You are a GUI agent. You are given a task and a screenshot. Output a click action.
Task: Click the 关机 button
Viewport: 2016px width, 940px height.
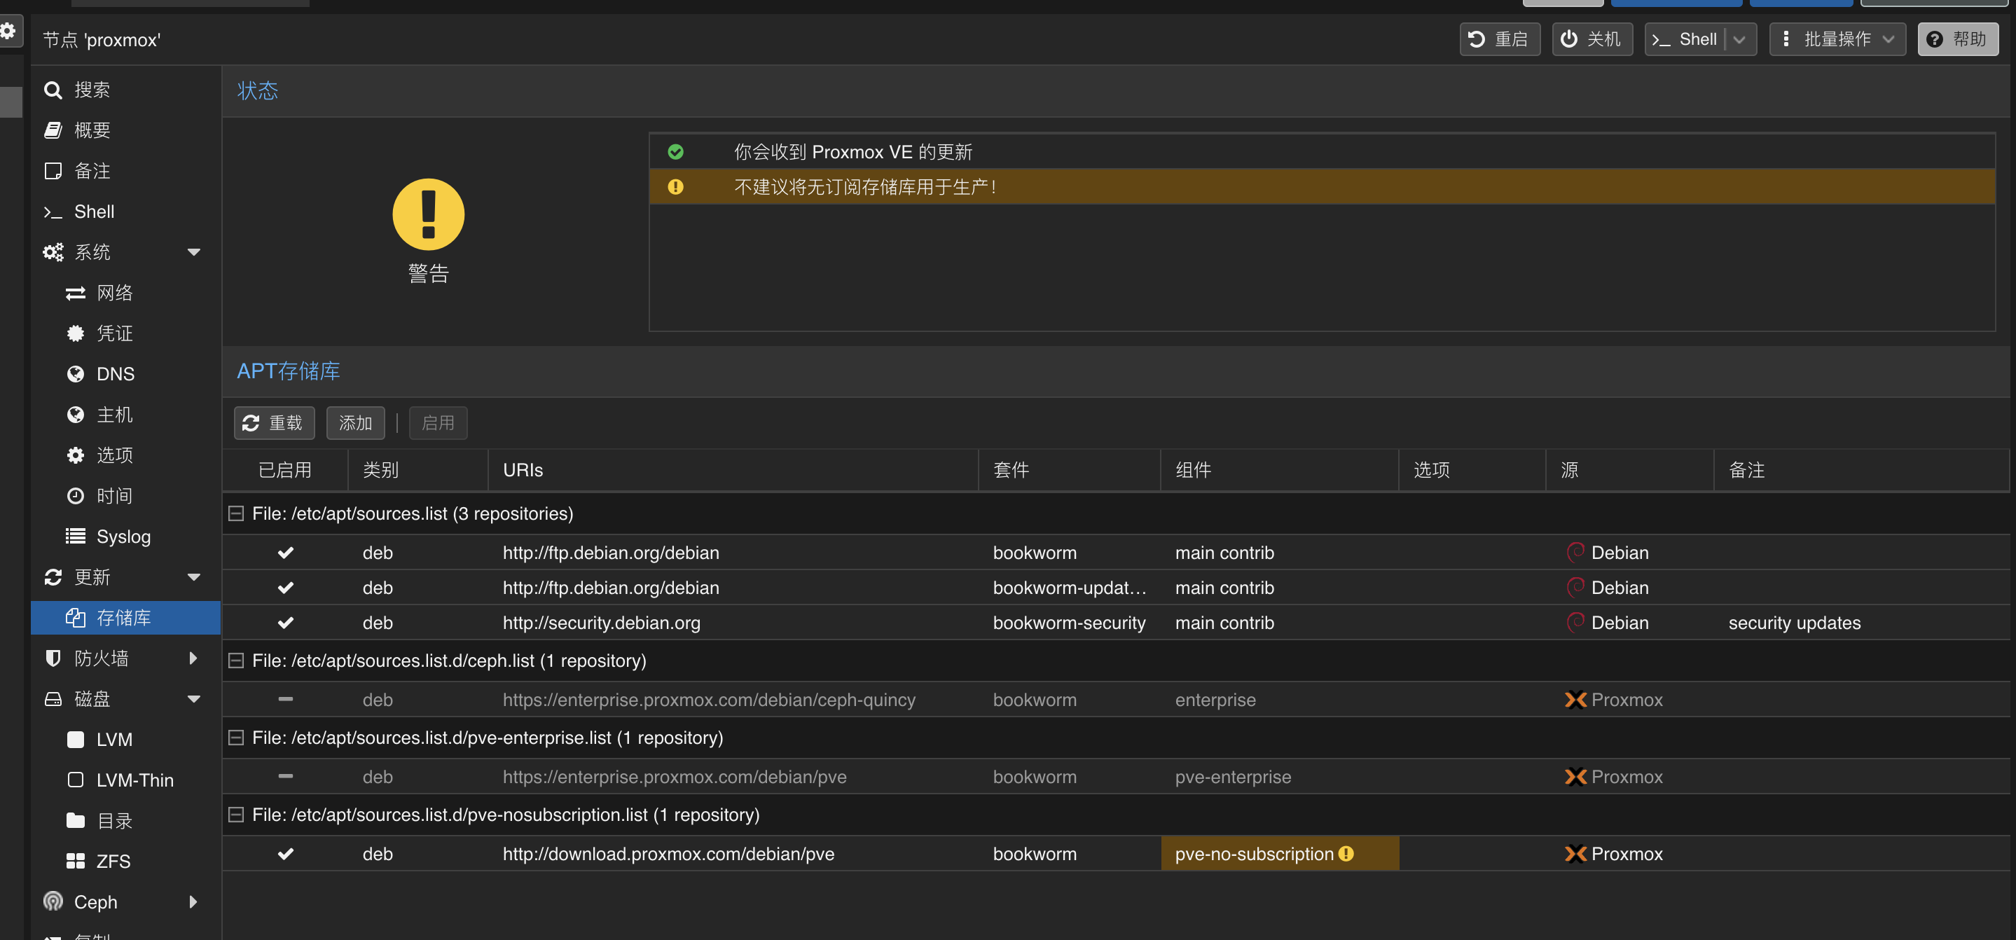click(x=1592, y=40)
